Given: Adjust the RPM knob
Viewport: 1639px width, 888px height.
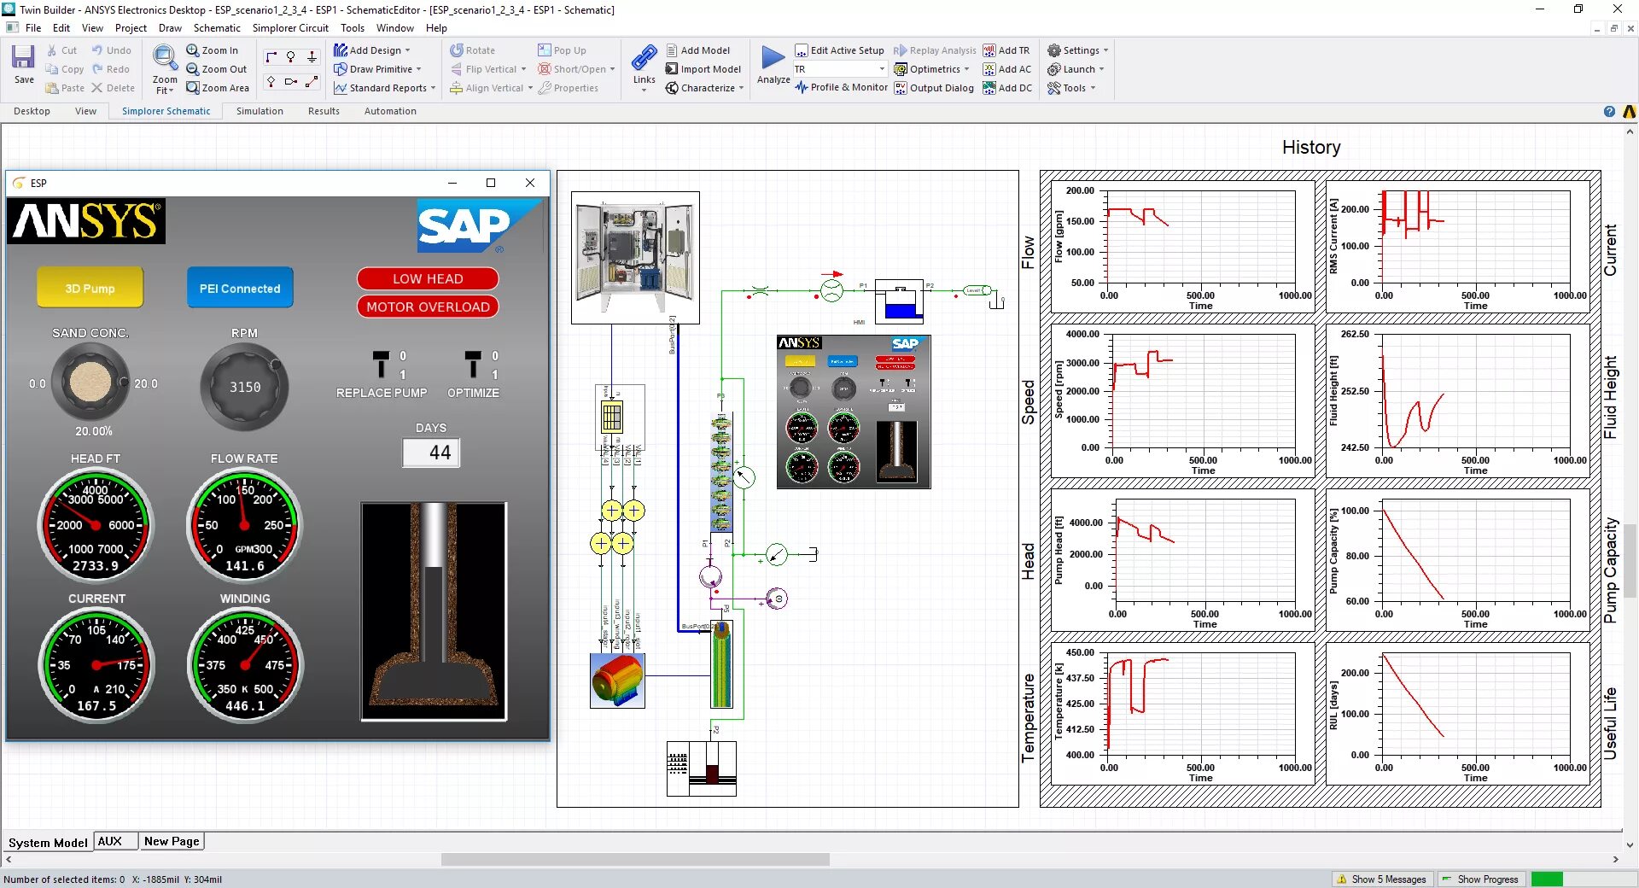Looking at the screenshot, I should click(244, 386).
